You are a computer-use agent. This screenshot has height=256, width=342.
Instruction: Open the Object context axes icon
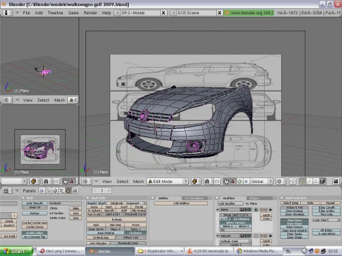click(x=62, y=190)
